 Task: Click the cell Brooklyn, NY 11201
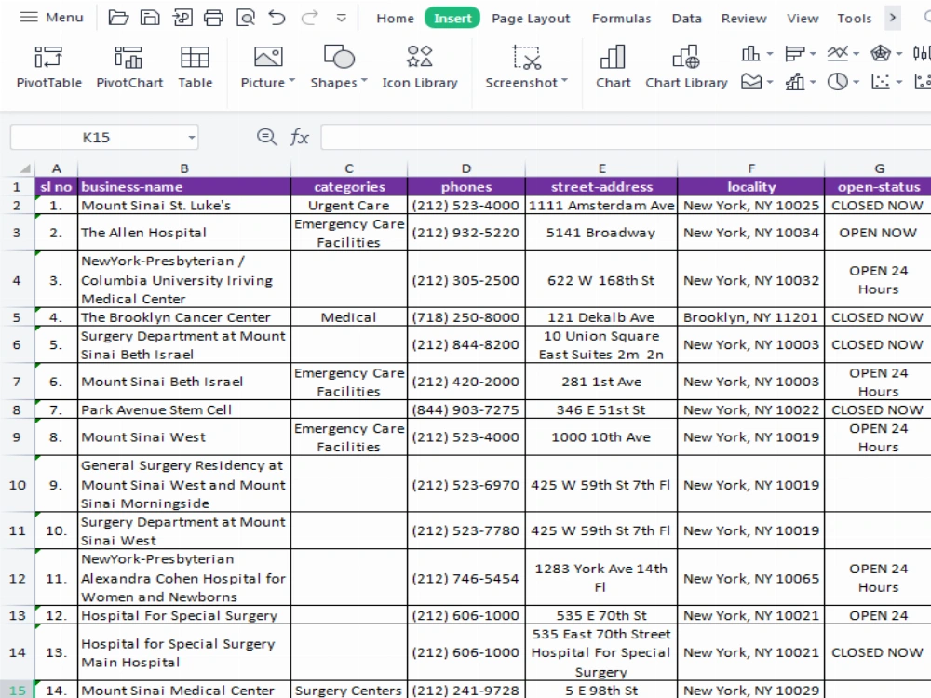click(x=751, y=317)
